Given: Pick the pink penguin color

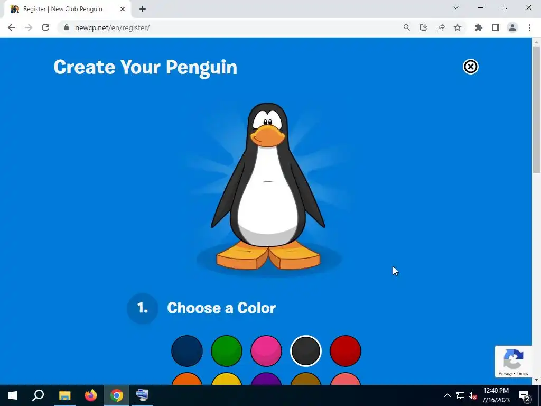Looking at the screenshot, I should coord(266,351).
